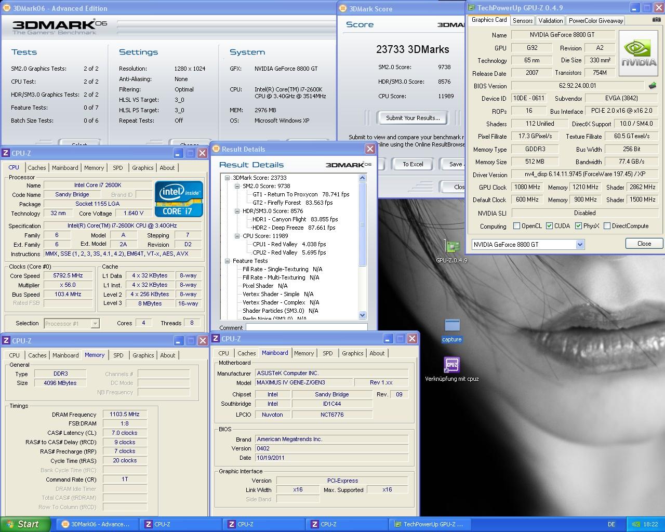Viewport: 665px width, 532px height.
Task: Click the BIOS save icon in GPU-Z
Action: 653,86
